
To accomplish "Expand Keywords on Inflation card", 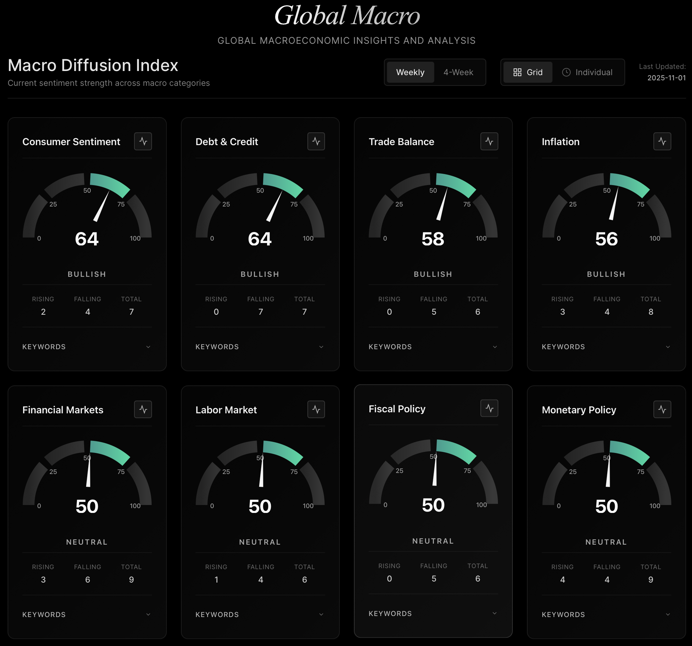I will pyautogui.click(x=606, y=346).
